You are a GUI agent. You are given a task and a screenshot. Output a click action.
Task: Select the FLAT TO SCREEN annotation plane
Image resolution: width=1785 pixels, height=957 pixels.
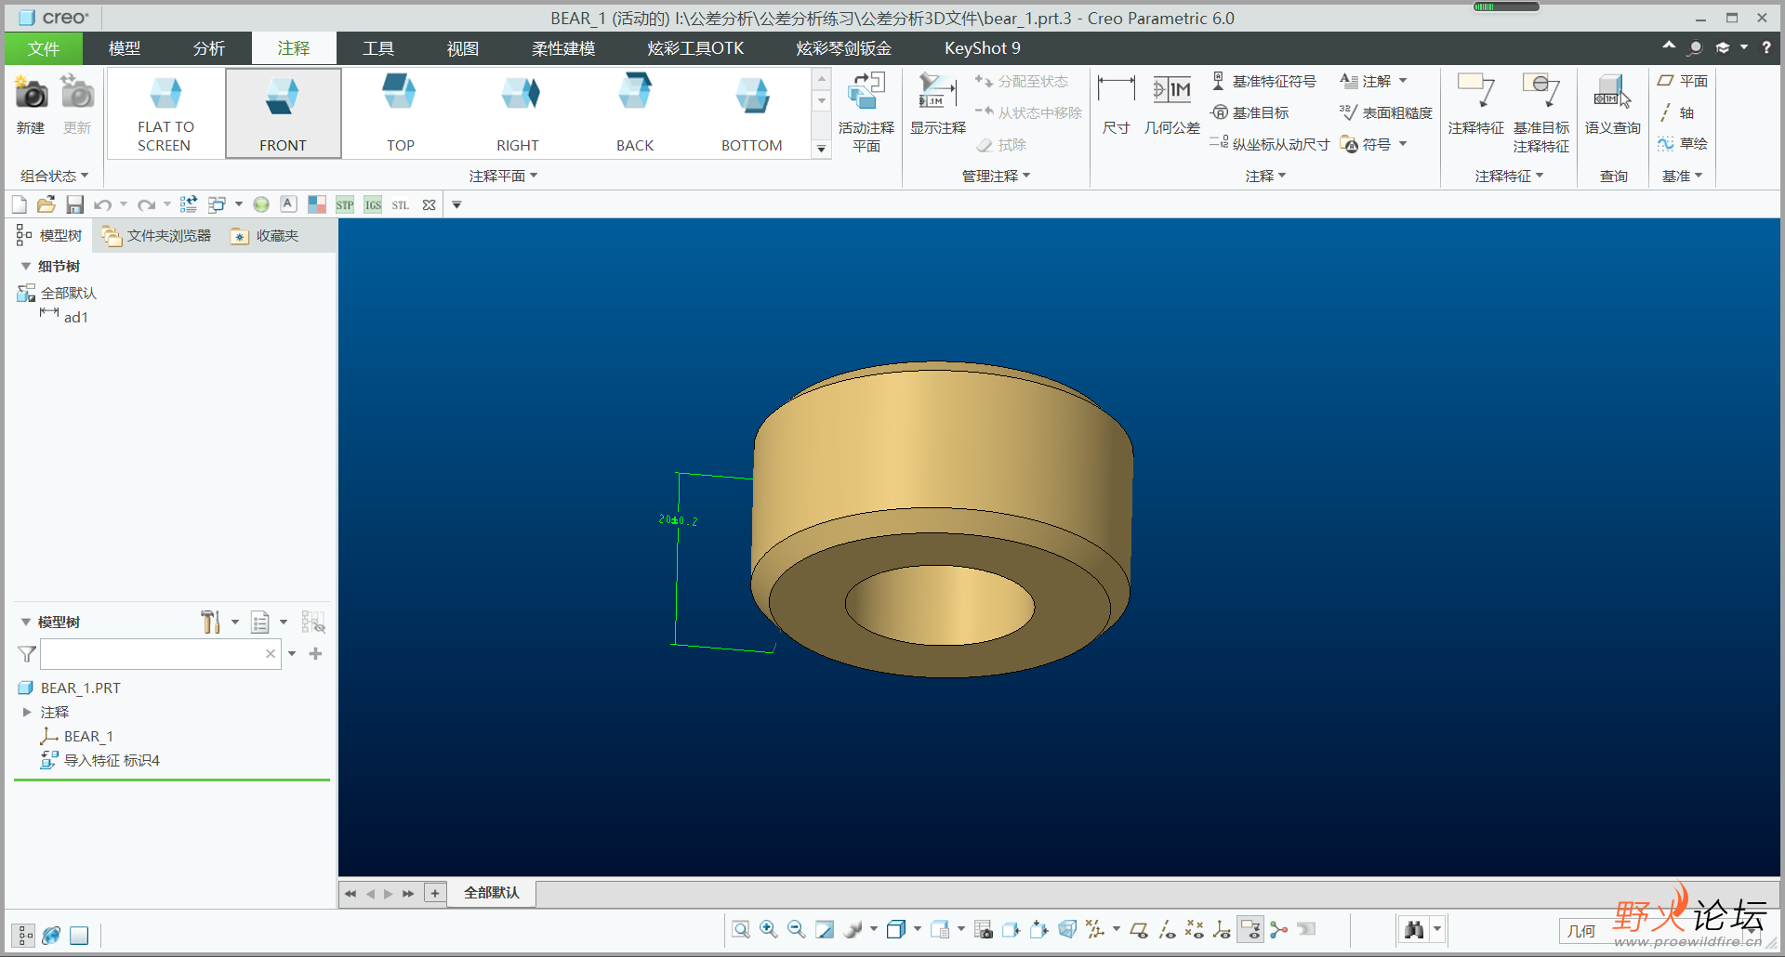coord(165,113)
